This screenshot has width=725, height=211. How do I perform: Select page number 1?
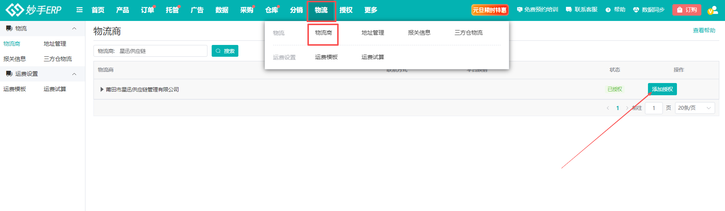pyautogui.click(x=617, y=108)
